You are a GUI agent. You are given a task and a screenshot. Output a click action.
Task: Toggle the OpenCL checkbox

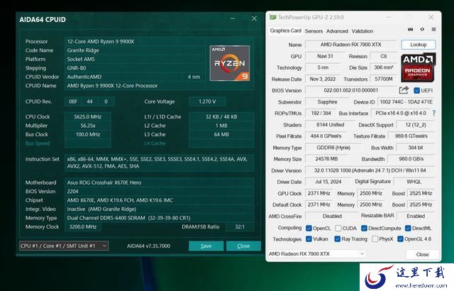tap(309, 228)
